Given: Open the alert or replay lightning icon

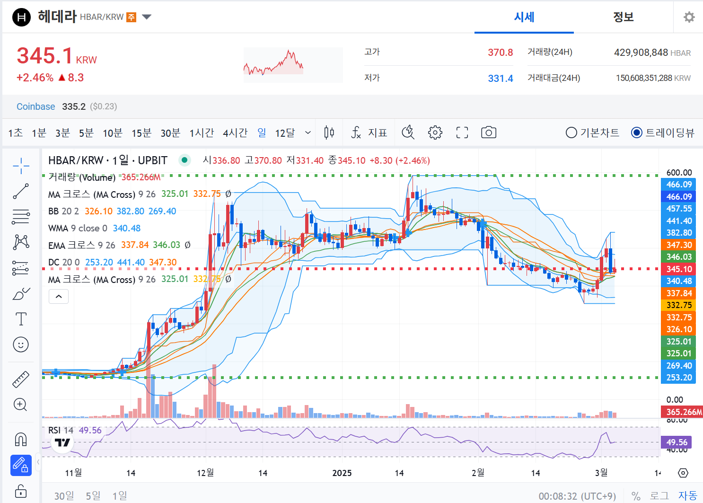Looking at the screenshot, I should pos(408,132).
